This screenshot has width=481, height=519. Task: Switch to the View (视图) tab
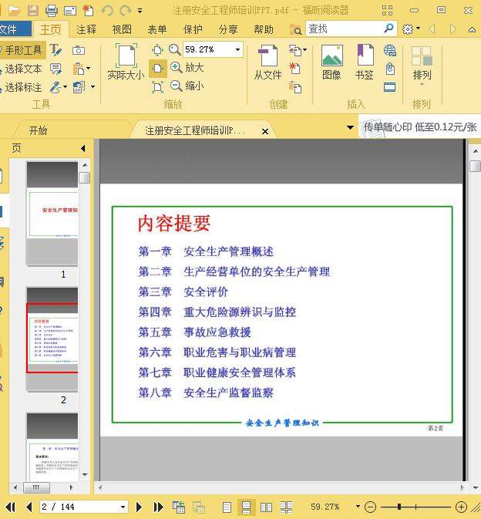(122, 29)
